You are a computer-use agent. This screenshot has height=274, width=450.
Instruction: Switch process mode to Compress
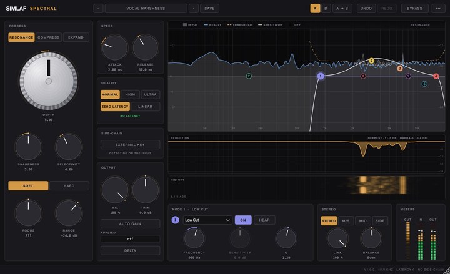coord(49,37)
